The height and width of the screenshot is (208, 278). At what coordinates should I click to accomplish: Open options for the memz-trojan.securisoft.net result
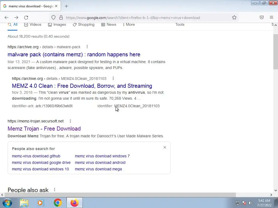click(x=70, y=121)
